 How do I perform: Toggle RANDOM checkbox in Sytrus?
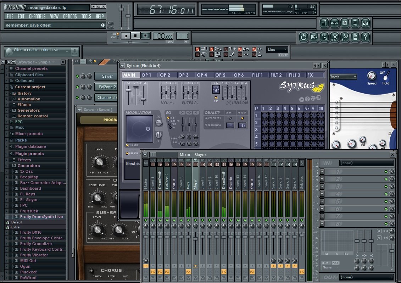(x=127, y=154)
